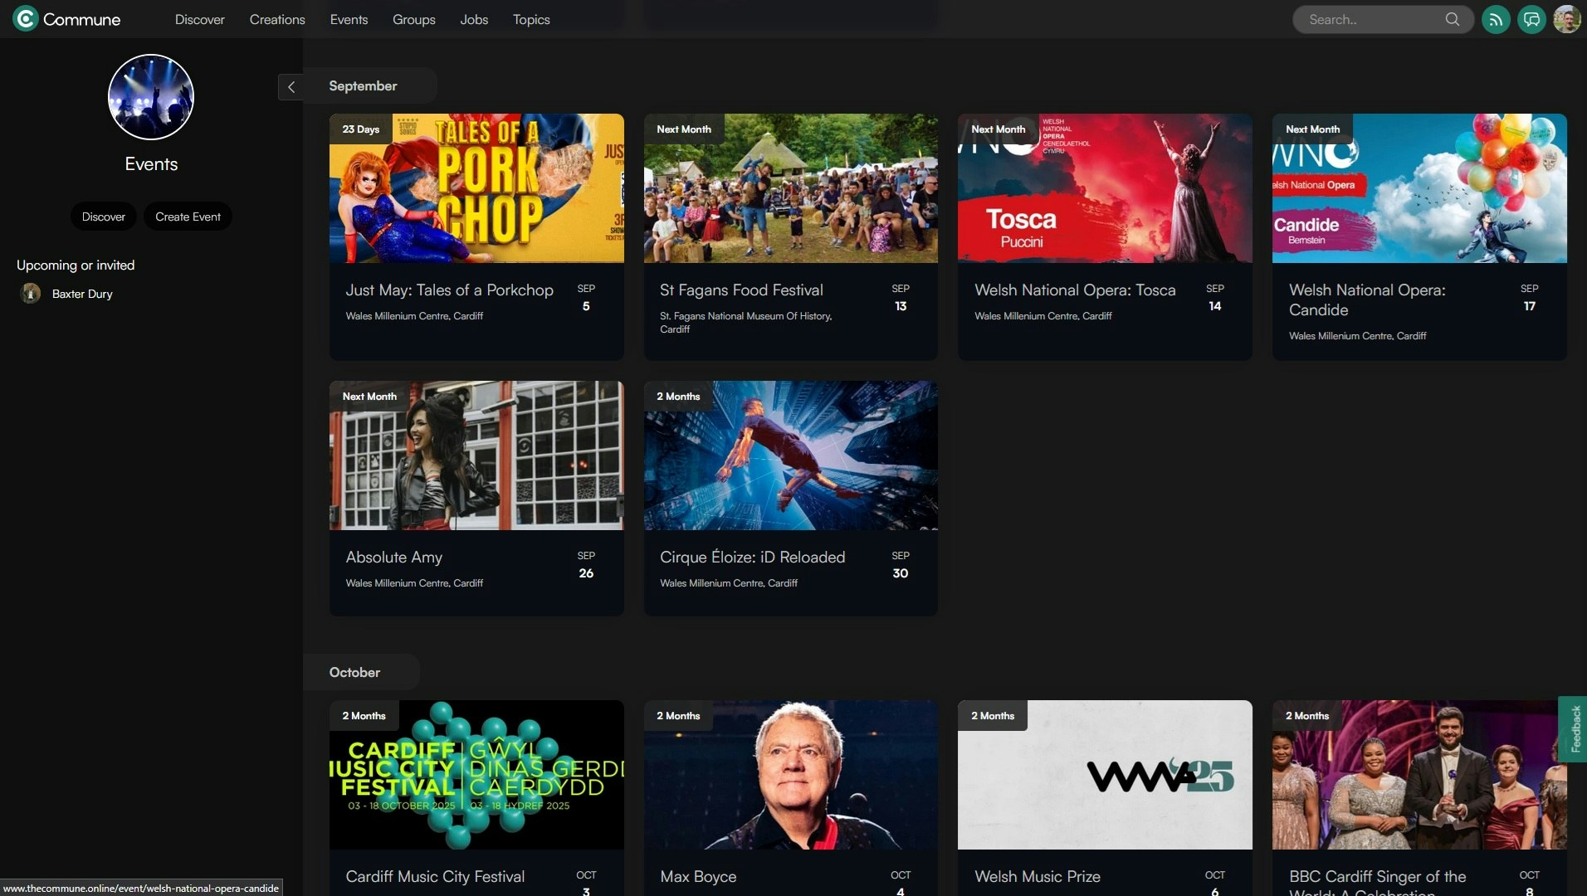Go to Events in top navigation
The height and width of the screenshot is (896, 1587).
coord(349,19)
